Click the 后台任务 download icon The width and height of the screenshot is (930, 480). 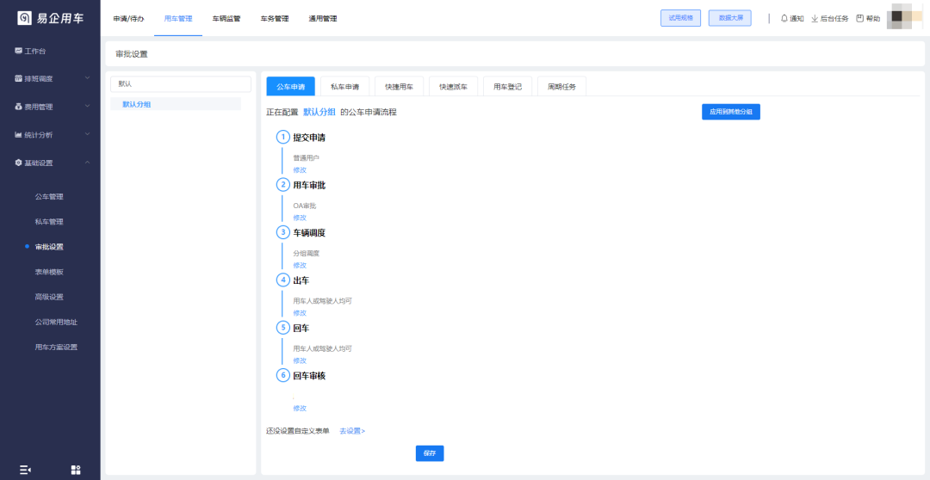tap(815, 18)
